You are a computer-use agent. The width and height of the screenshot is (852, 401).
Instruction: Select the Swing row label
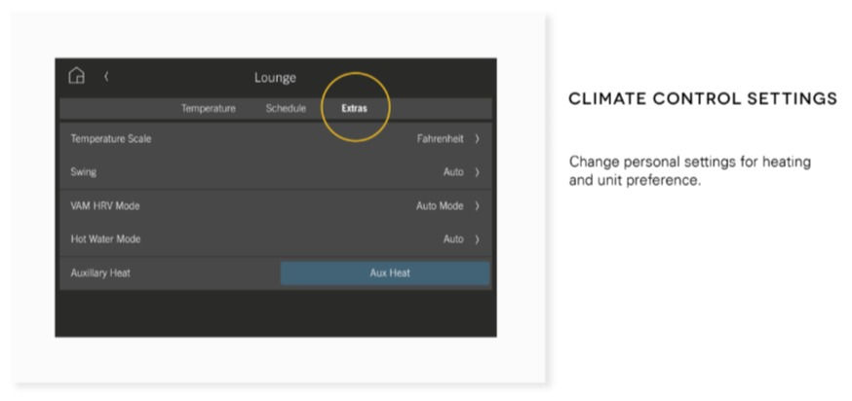coord(83,172)
